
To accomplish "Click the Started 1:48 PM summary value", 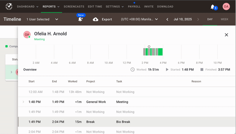I will click(x=188, y=70).
